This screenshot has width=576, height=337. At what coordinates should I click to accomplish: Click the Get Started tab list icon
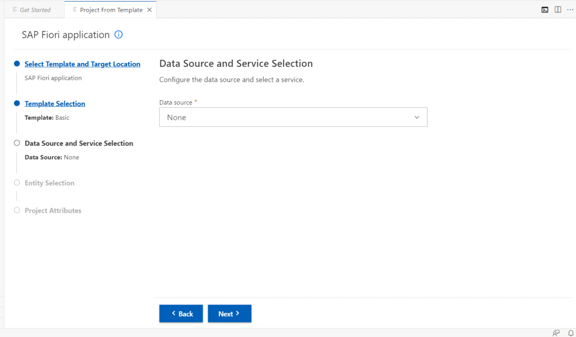tap(15, 10)
